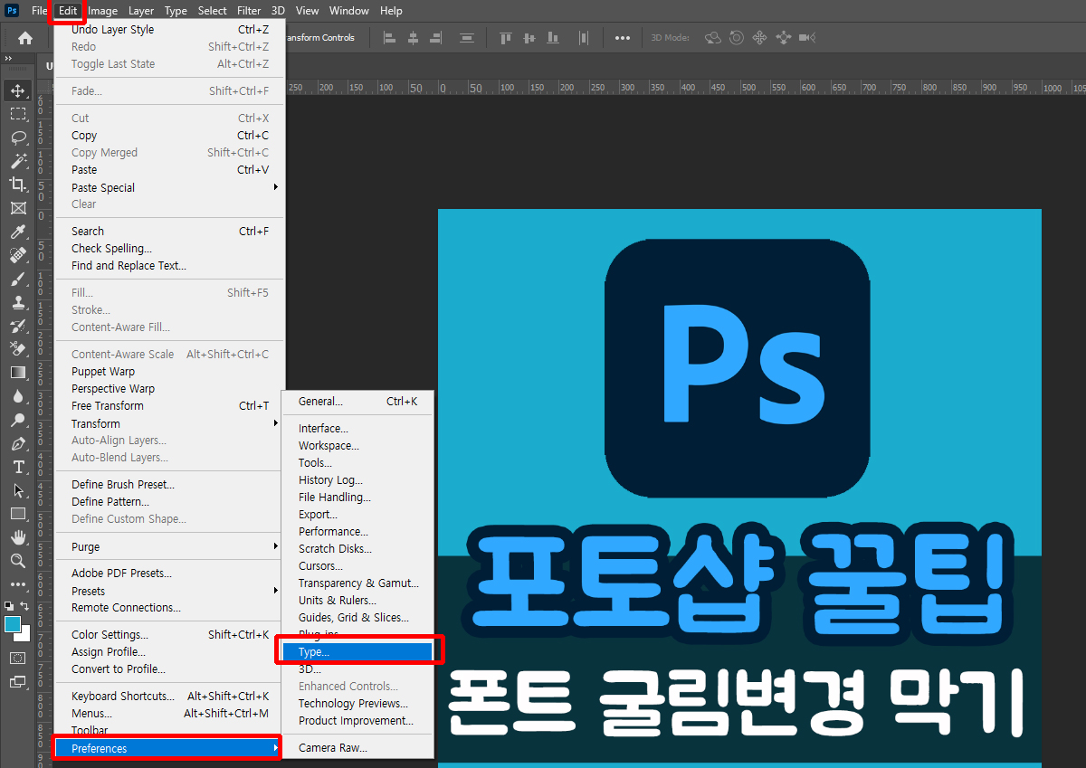
Task: Open the File menu
Action: [x=39, y=11]
